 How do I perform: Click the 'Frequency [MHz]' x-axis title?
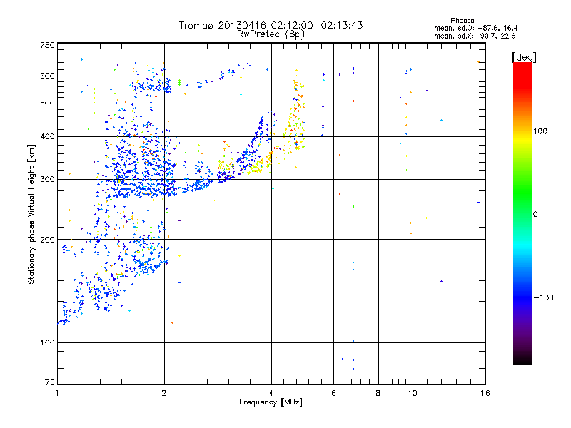pyautogui.click(x=271, y=402)
